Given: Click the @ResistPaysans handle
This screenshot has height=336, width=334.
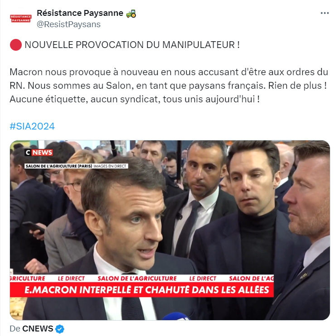Looking at the screenshot, I should [x=68, y=24].
